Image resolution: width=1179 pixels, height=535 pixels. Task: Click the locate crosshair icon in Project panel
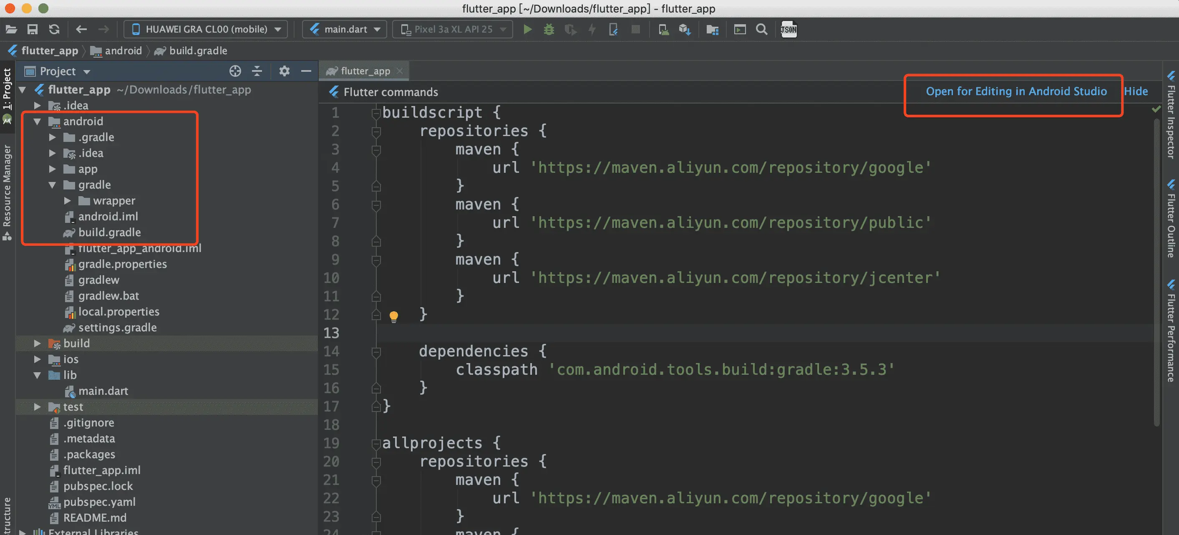235,71
